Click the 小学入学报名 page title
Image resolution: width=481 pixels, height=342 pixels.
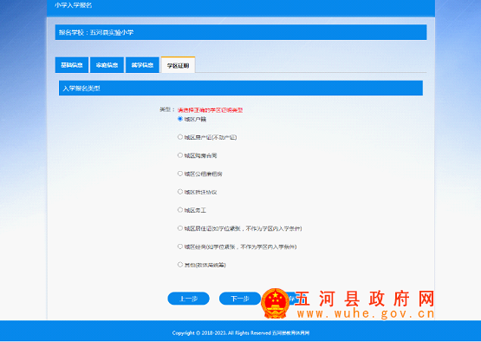pyautogui.click(x=74, y=5)
